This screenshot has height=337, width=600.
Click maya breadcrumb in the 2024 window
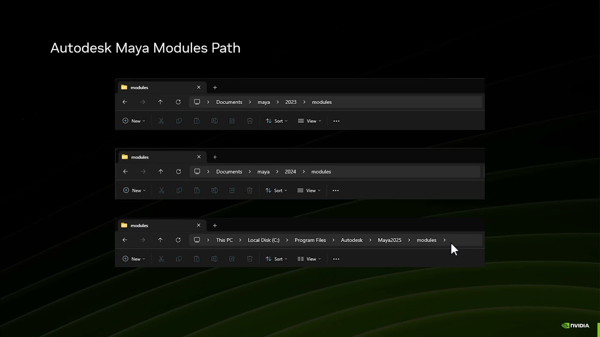point(263,172)
